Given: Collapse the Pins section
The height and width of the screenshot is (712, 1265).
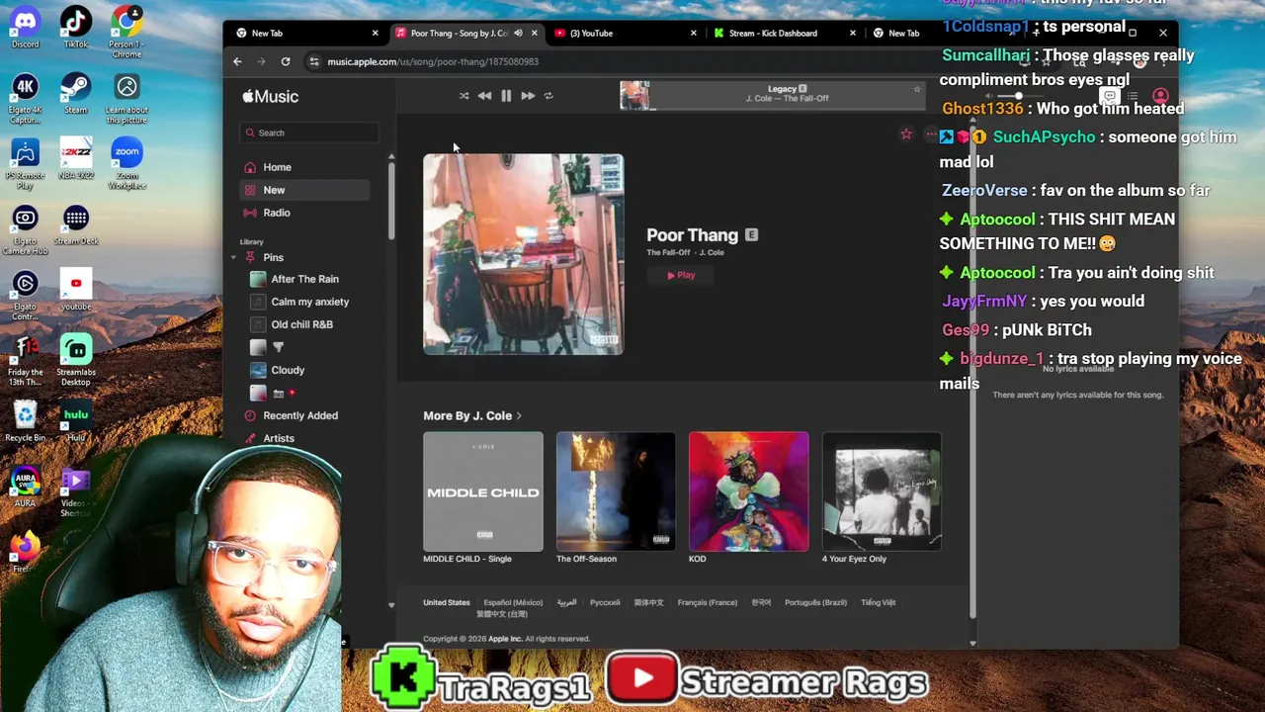Looking at the screenshot, I should [x=234, y=257].
